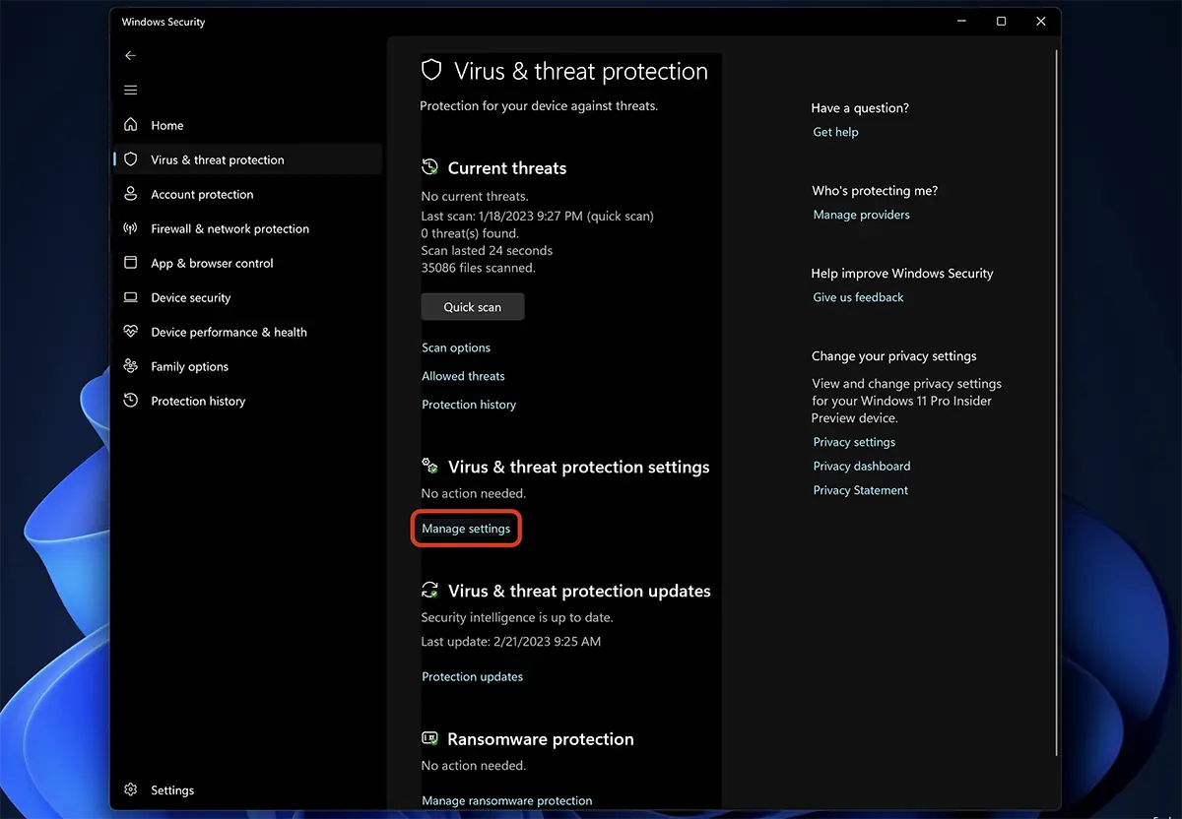Open Manage providers link
This screenshot has width=1182, height=819.
pyautogui.click(x=862, y=215)
